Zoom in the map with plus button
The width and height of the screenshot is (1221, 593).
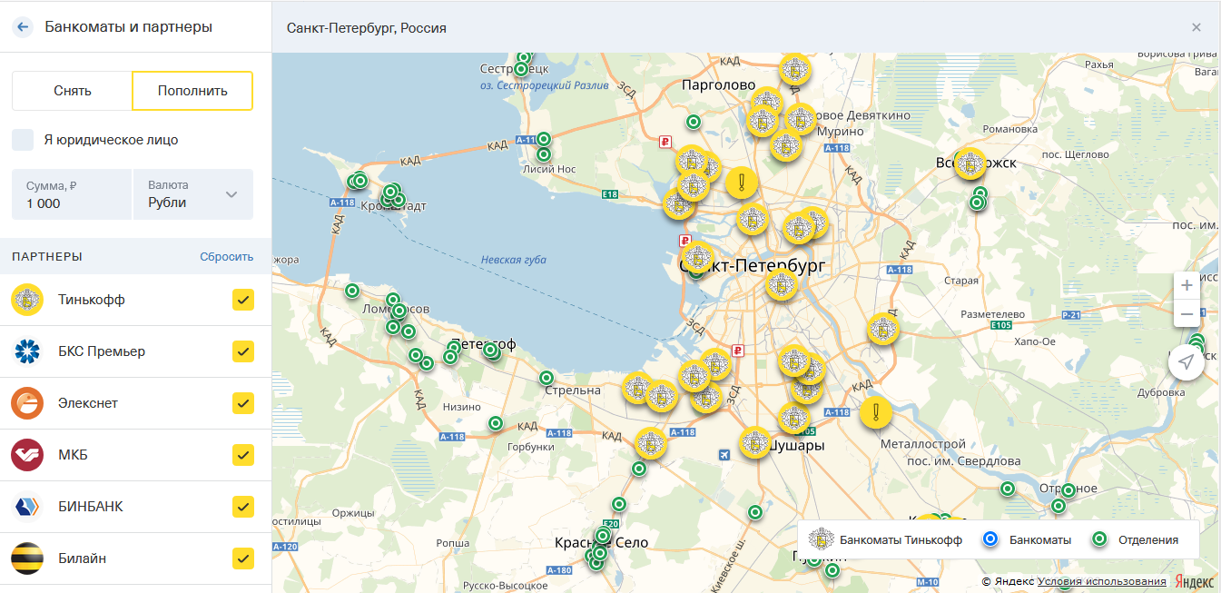1187,285
